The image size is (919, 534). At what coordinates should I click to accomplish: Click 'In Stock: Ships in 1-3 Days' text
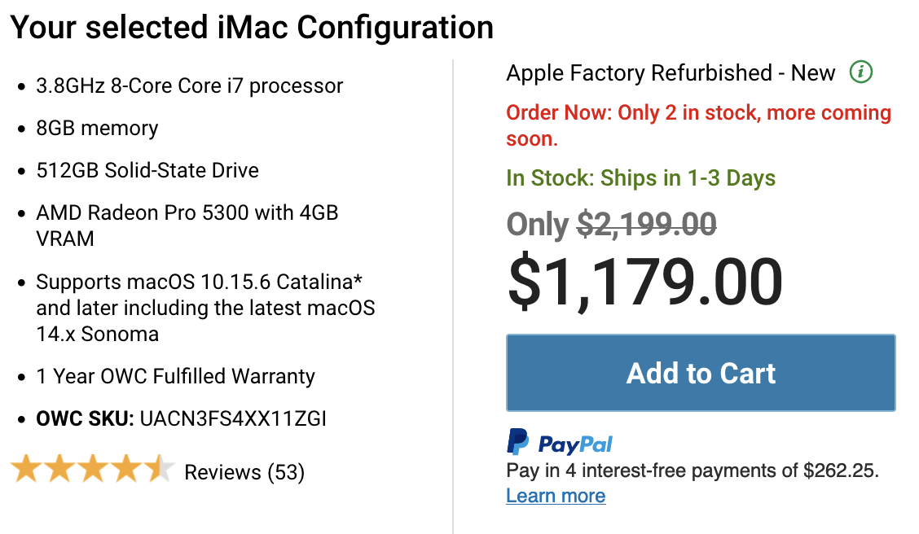tap(640, 178)
